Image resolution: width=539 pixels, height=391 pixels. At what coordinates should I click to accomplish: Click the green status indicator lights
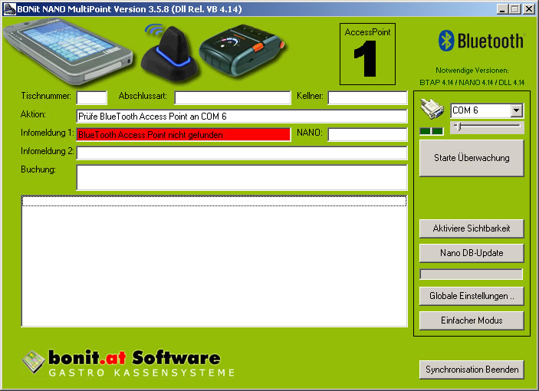tap(432, 131)
